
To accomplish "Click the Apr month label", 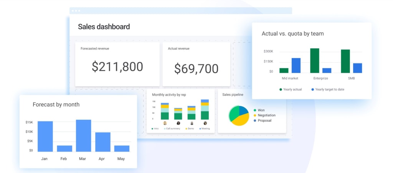I will tap(102, 159).
